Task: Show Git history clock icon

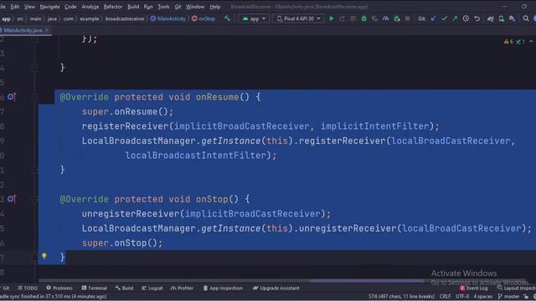Action: coord(466,18)
